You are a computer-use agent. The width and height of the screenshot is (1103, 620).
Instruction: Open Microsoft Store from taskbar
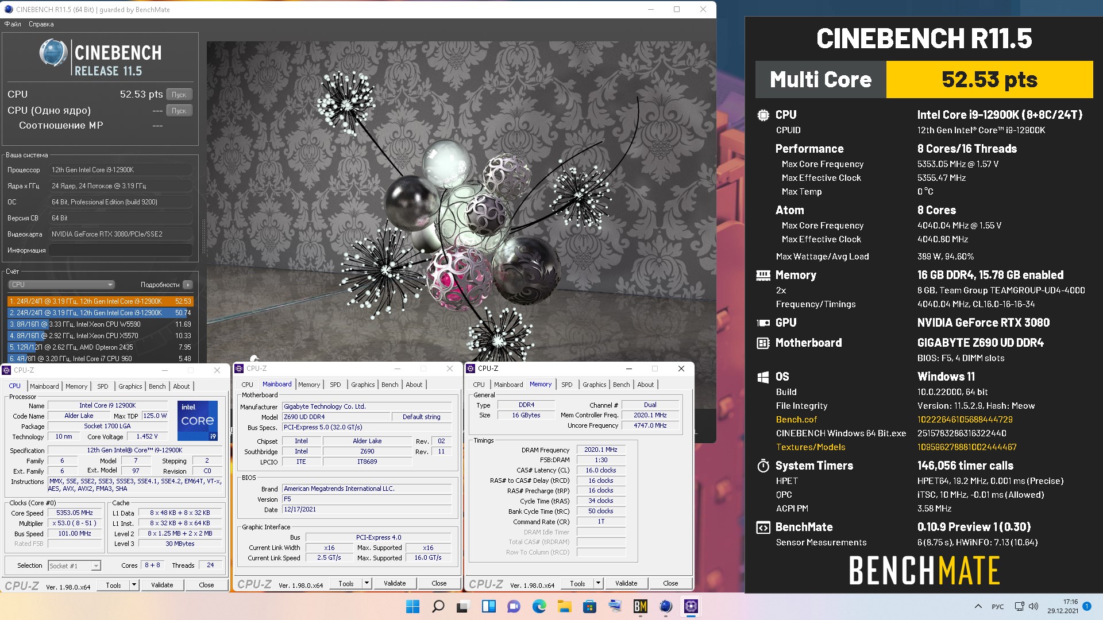589,606
